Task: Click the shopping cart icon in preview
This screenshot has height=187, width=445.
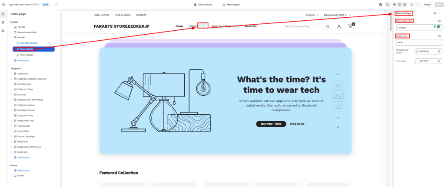Action: 350,26
